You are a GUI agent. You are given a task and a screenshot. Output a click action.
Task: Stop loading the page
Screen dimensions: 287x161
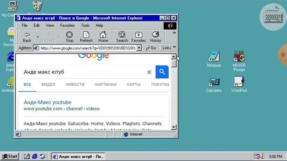tap(70, 37)
